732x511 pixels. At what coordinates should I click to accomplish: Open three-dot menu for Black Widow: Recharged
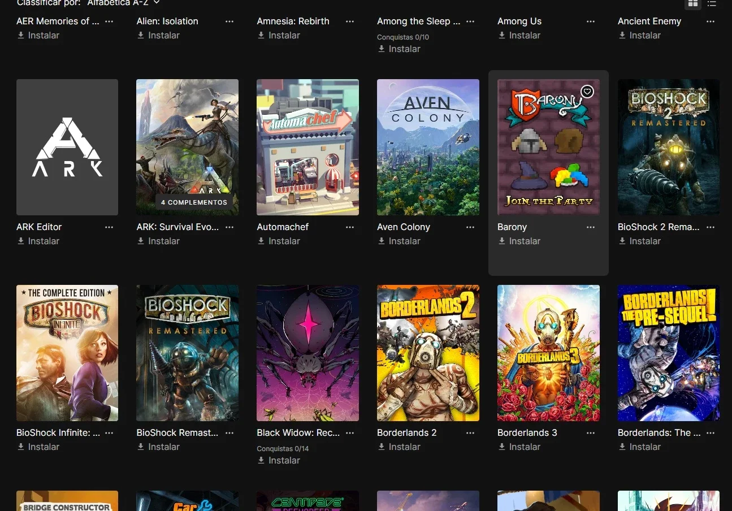(350, 433)
